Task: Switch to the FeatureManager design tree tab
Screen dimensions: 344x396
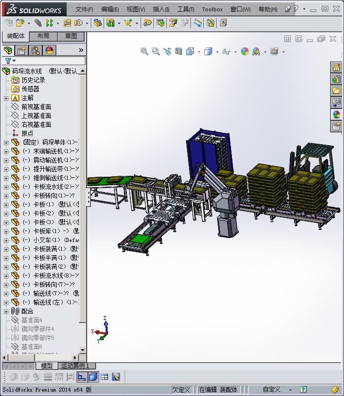Action: coord(8,50)
